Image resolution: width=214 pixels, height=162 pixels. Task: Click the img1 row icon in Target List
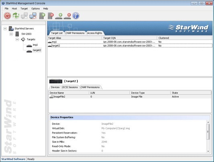(x=50, y=42)
